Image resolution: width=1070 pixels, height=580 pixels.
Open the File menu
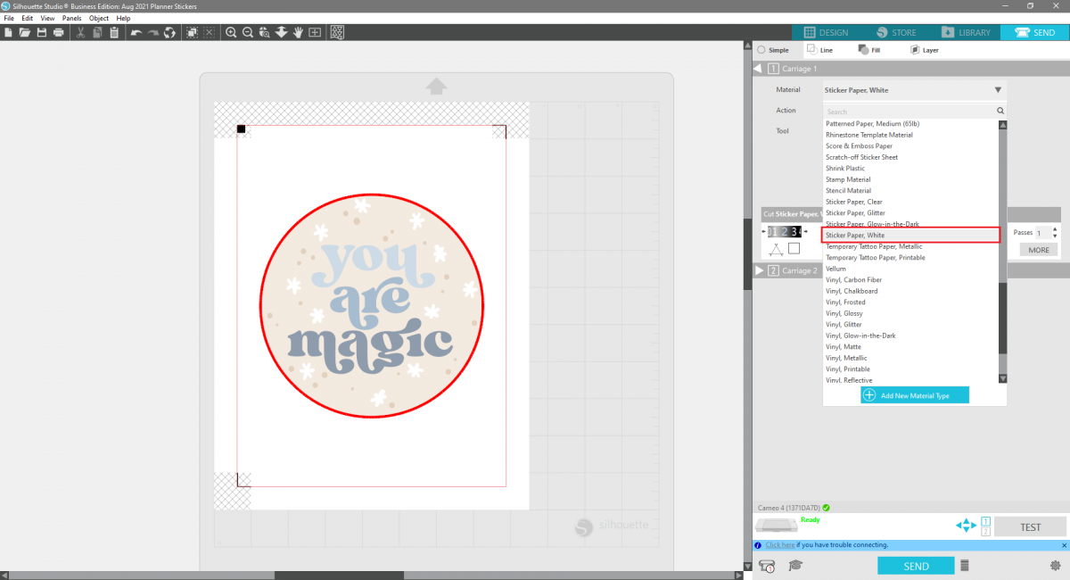[x=9, y=18]
